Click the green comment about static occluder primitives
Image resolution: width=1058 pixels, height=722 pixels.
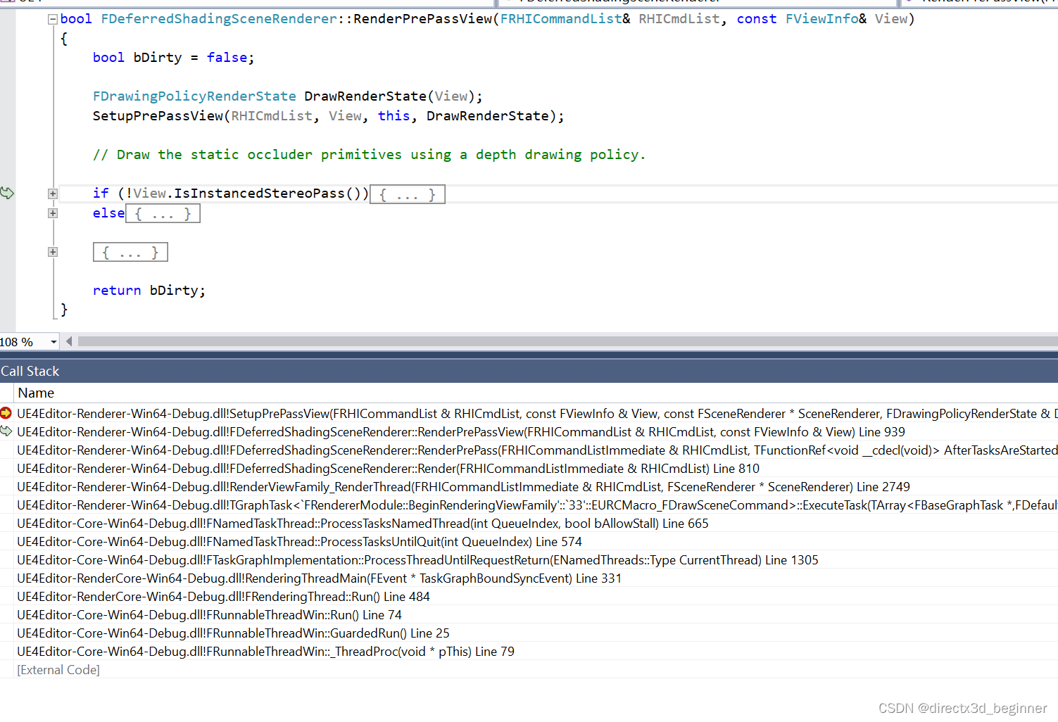(x=369, y=155)
